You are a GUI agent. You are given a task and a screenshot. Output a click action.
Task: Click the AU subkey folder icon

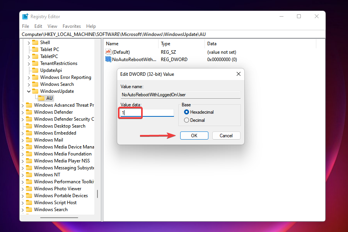click(x=41, y=98)
